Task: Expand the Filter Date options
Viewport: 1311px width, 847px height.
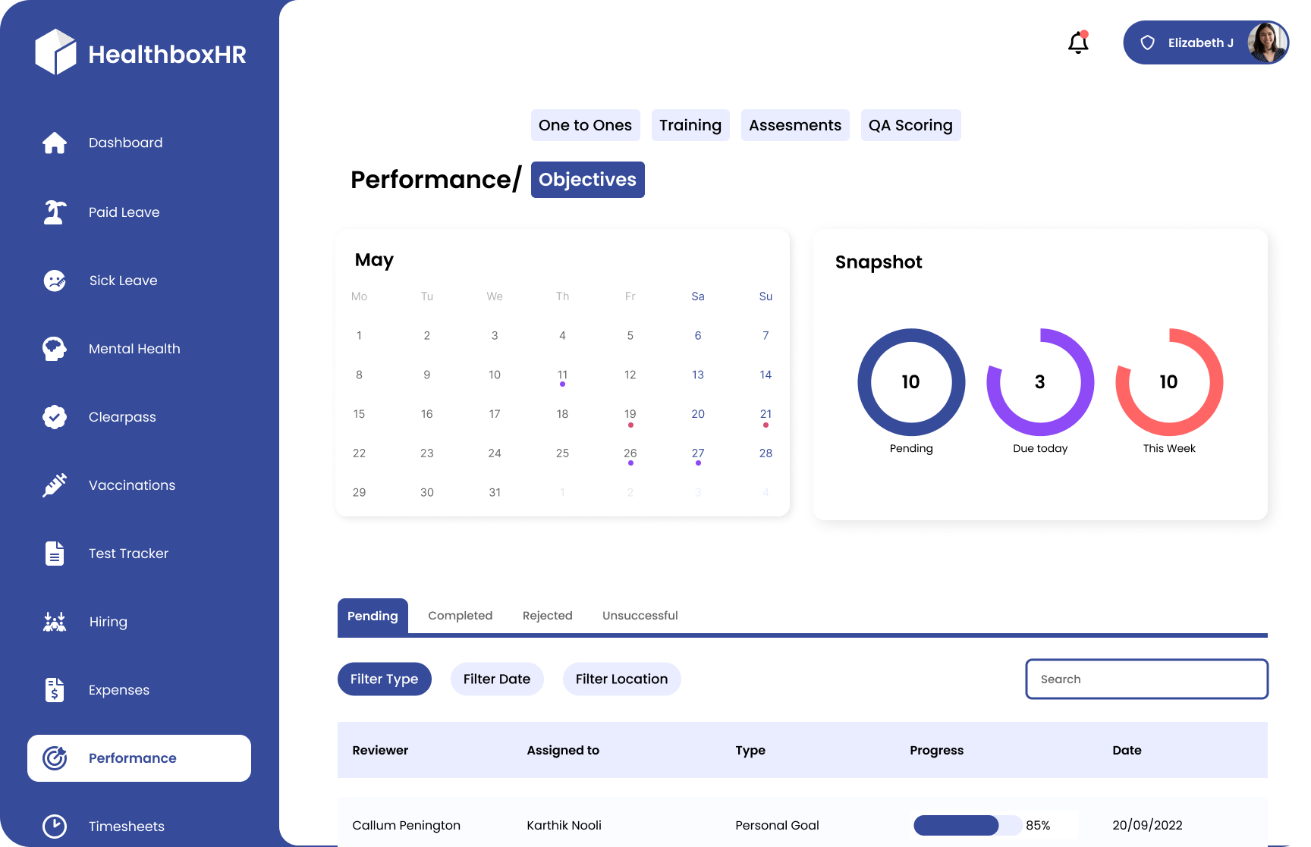Action: point(497,679)
